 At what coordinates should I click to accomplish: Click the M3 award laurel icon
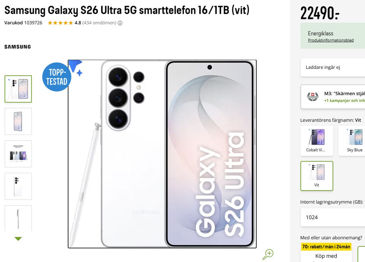pos(313,97)
